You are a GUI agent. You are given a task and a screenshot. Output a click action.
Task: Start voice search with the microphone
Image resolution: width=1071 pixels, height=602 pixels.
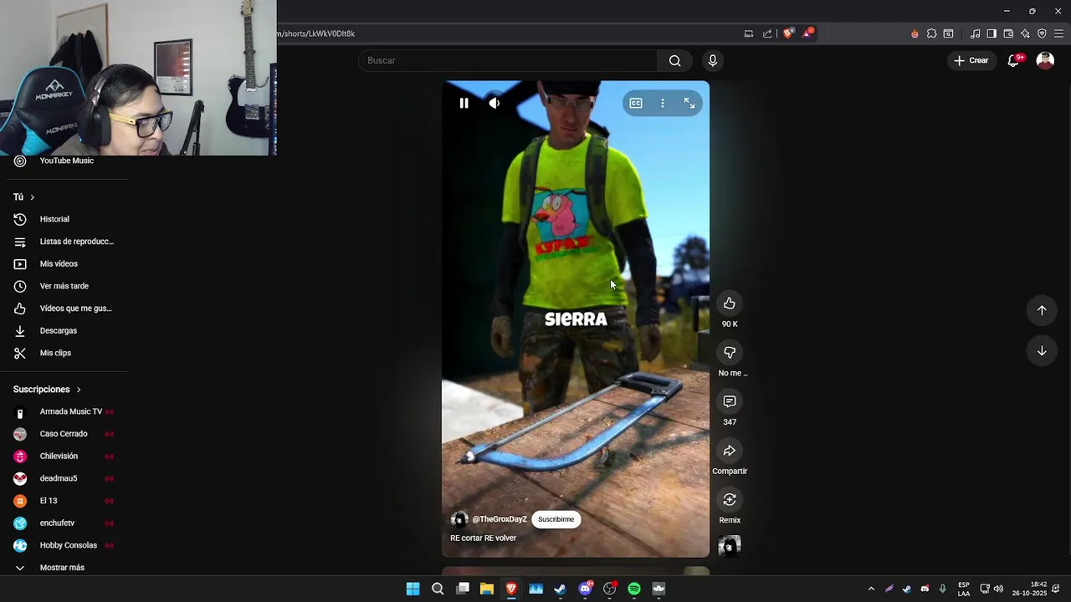click(713, 60)
